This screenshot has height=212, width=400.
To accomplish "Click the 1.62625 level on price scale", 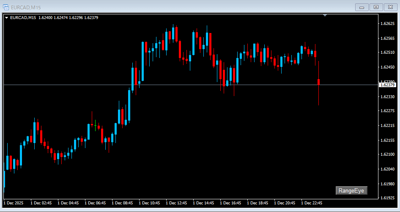I will click(387, 24).
